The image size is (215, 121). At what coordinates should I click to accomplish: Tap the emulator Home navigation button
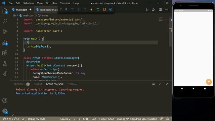click(193, 88)
